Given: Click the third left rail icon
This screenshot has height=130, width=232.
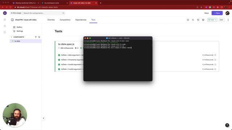Looking at the screenshot, I should pos(5,32).
